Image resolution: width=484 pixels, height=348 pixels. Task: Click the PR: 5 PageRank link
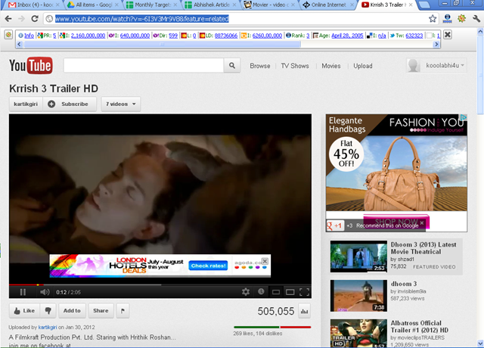coord(54,36)
